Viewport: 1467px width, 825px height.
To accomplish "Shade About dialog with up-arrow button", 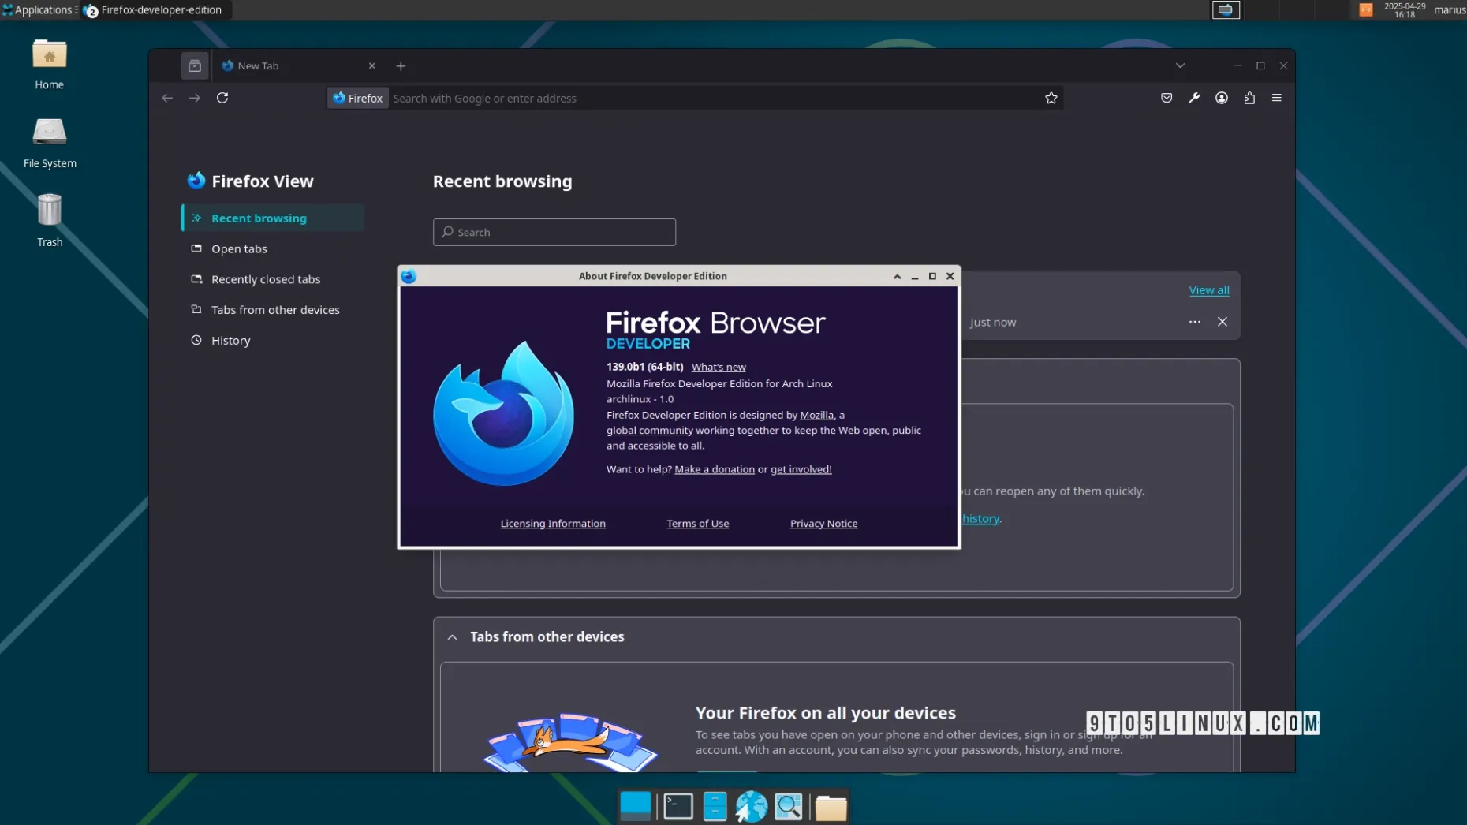I will click(x=897, y=276).
